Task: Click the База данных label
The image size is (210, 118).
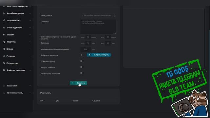Action: [x=46, y=15]
